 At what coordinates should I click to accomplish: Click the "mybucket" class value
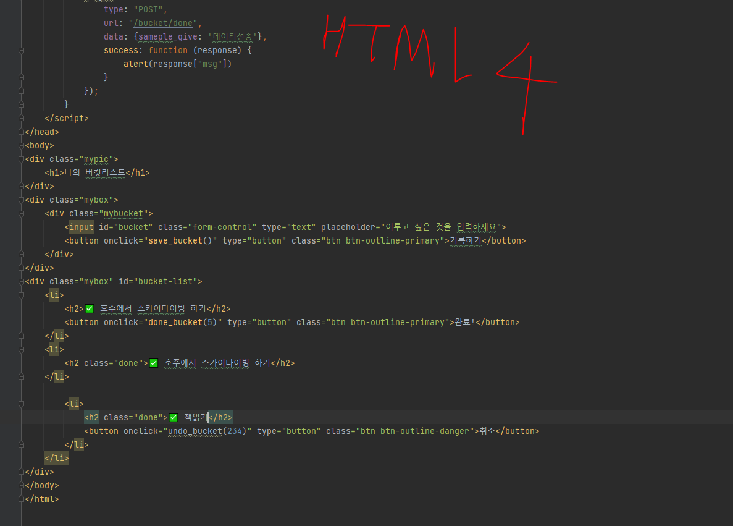pos(124,214)
